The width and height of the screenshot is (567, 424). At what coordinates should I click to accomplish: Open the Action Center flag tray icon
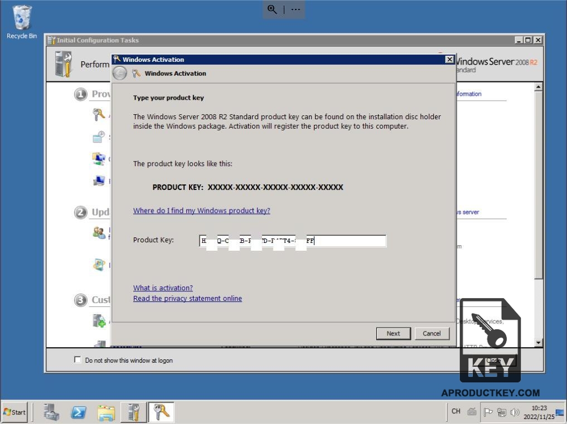488,412
